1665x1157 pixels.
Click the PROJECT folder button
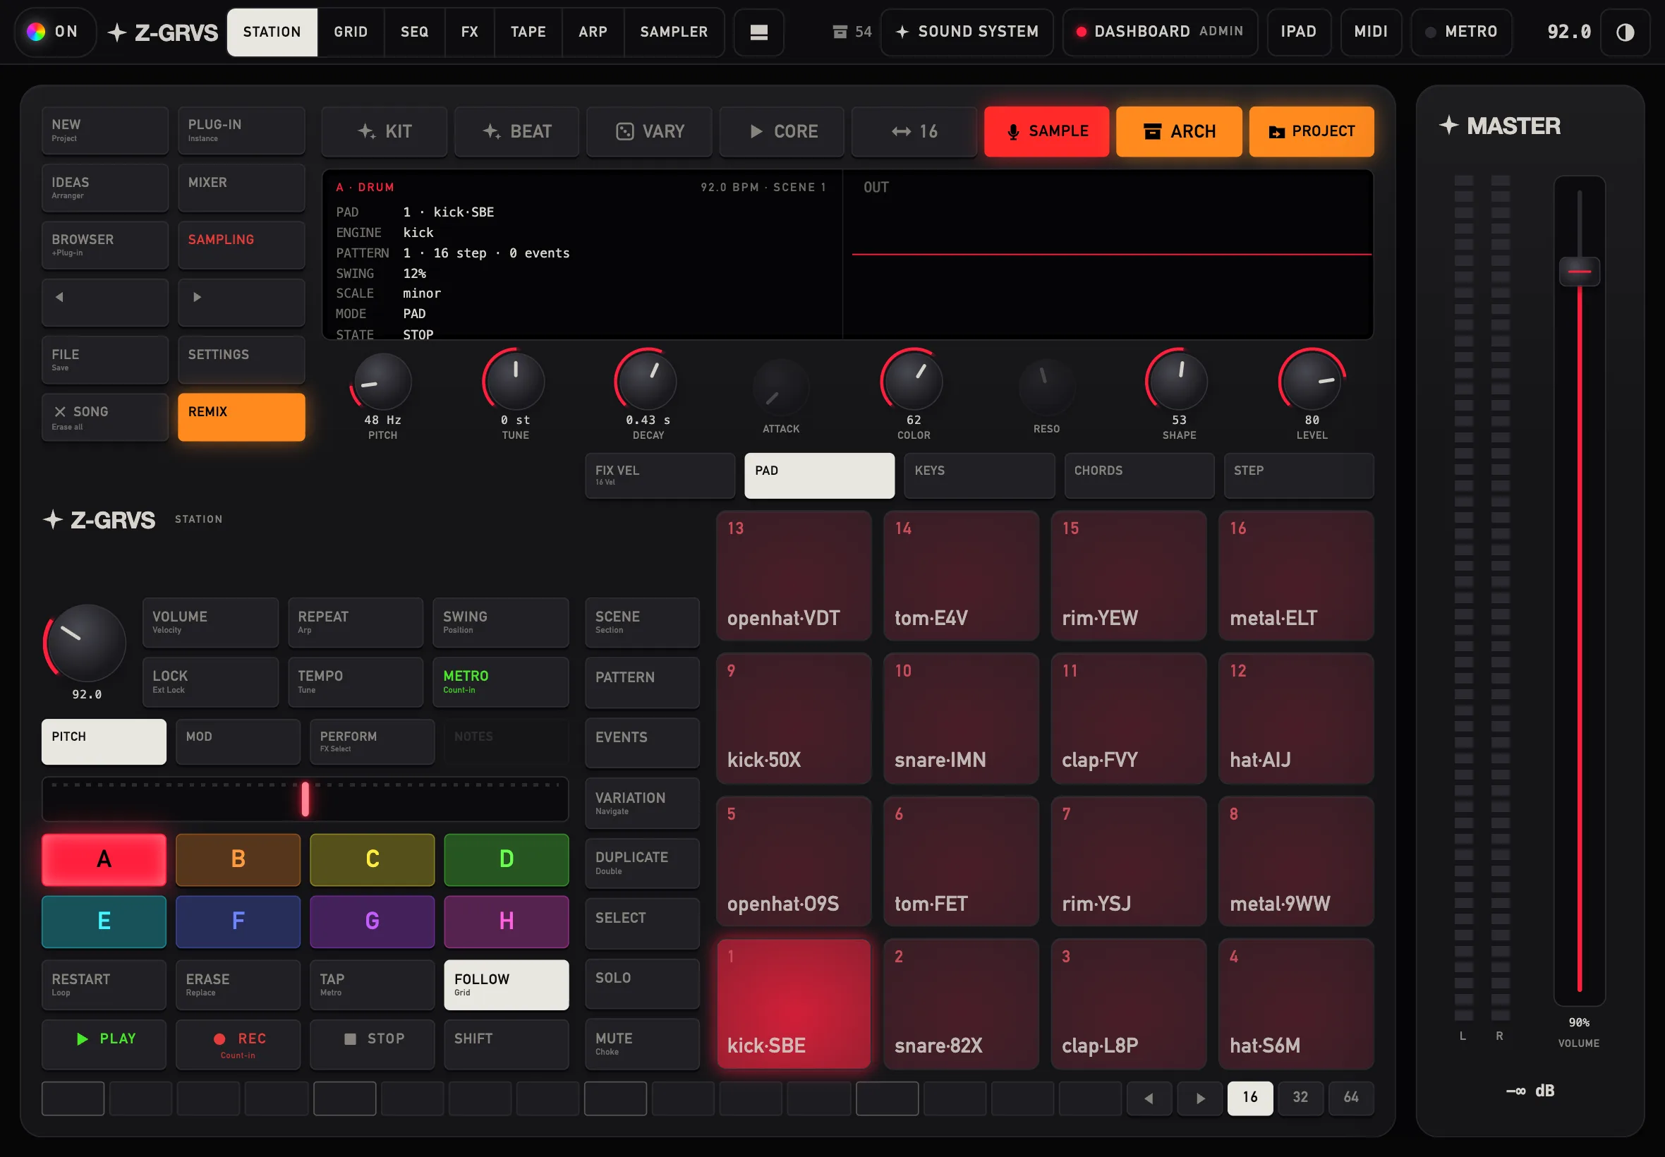coord(1311,131)
